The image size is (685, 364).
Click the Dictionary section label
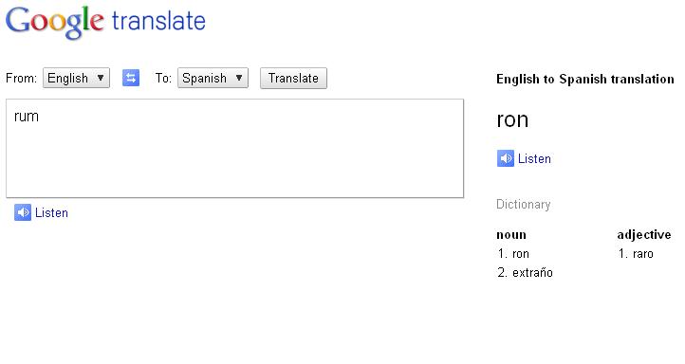click(x=524, y=204)
